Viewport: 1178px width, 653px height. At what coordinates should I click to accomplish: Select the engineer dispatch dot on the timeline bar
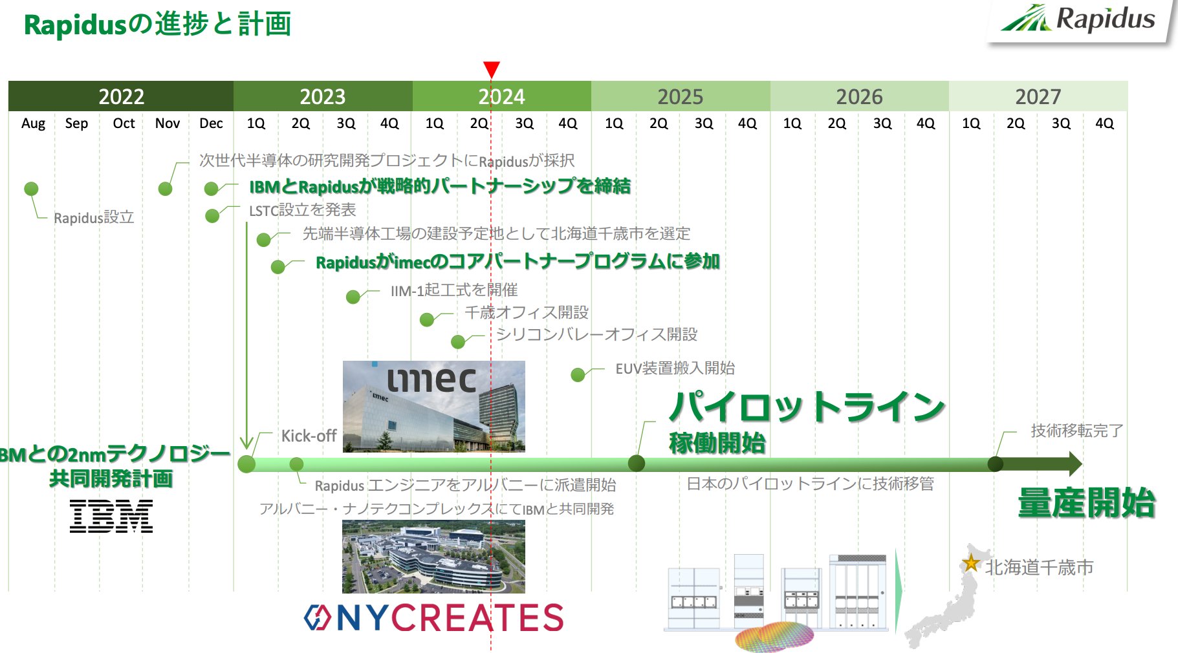(x=296, y=464)
